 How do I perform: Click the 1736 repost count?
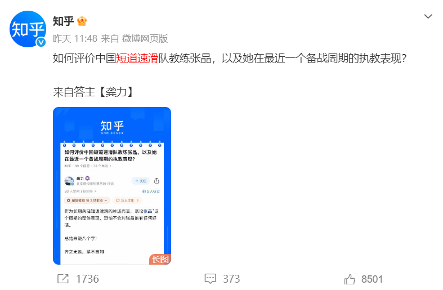pos(87,279)
